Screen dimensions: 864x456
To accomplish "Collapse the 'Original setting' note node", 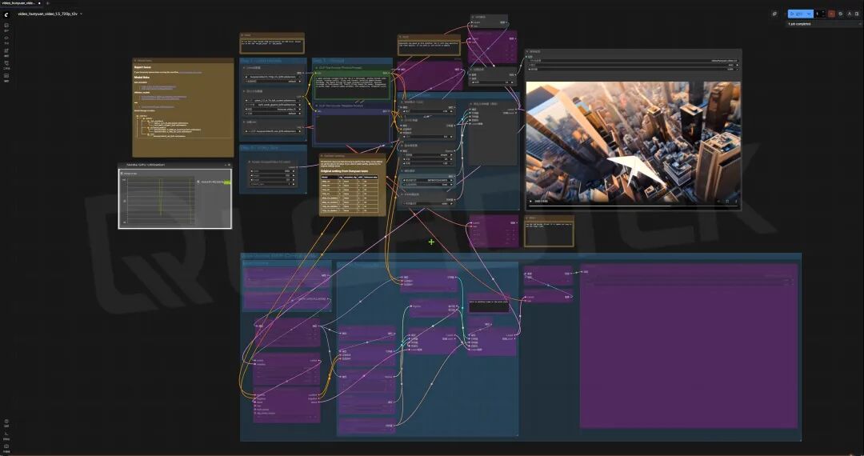I will (x=323, y=156).
